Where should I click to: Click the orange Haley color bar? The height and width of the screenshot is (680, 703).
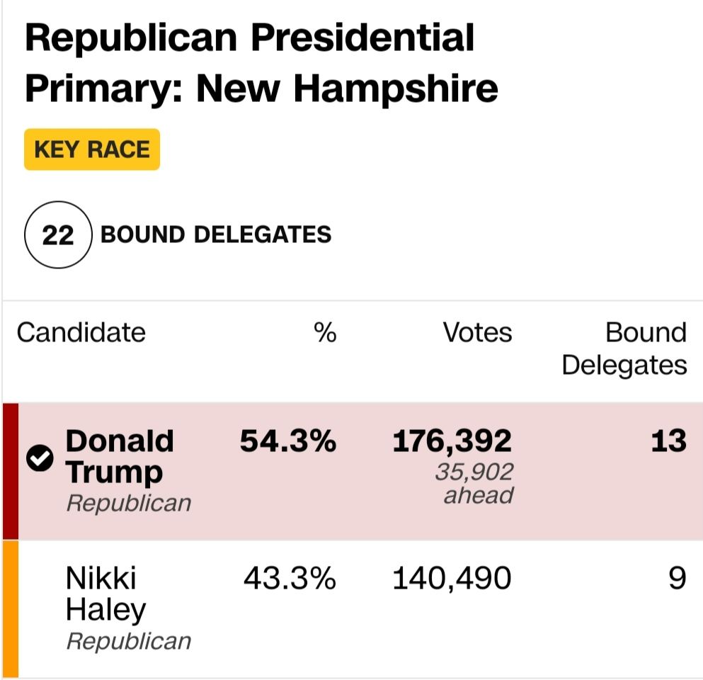pos(10,609)
